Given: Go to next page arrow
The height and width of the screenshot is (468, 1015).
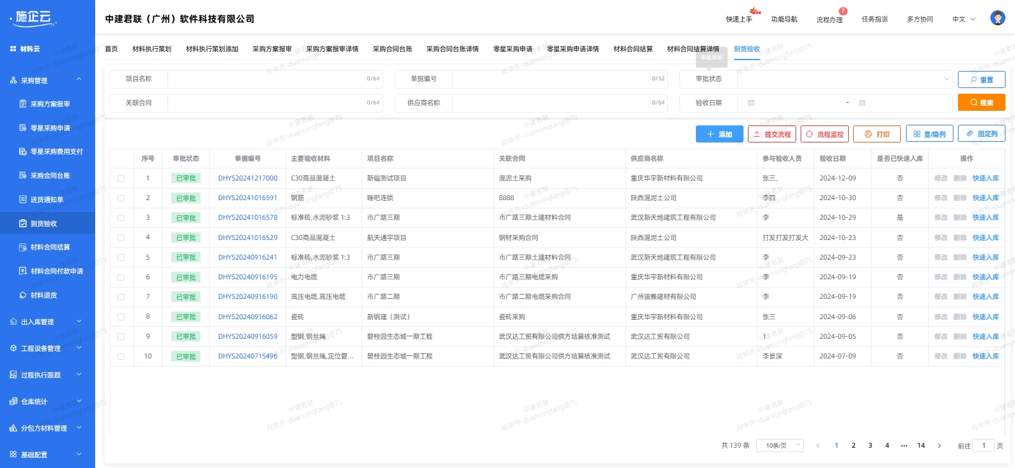Looking at the screenshot, I should coord(940,446).
